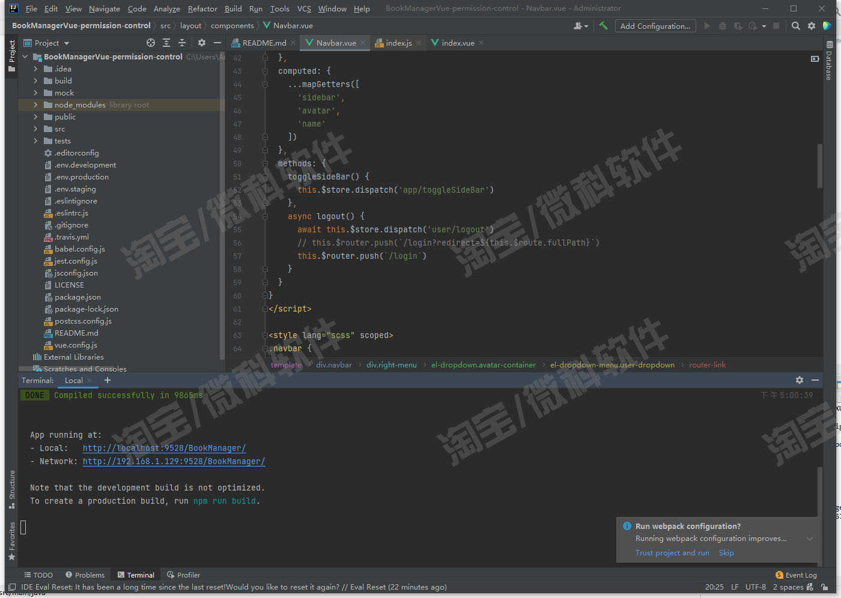The width and height of the screenshot is (841, 598).
Task: Switch to index.vue editor tab
Action: tap(458, 43)
